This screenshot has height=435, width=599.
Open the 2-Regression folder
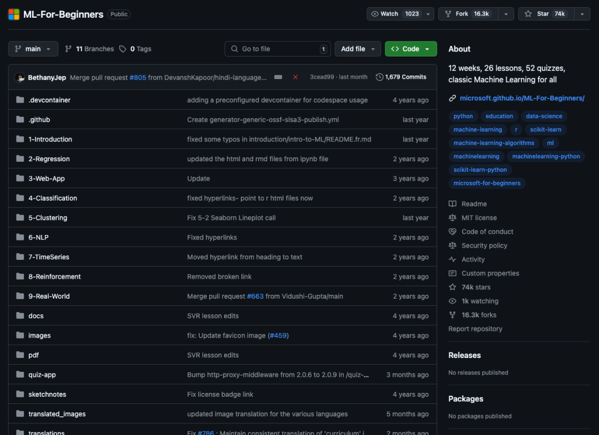tap(49, 158)
